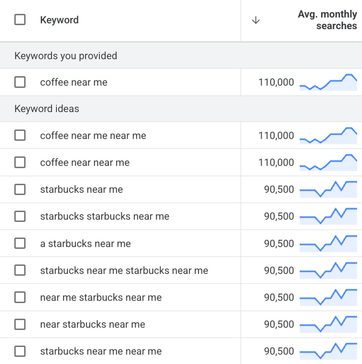This screenshot has height=364, width=362.
Task: Click keyword 'starbucks near me near me'
Action: [x=101, y=351]
